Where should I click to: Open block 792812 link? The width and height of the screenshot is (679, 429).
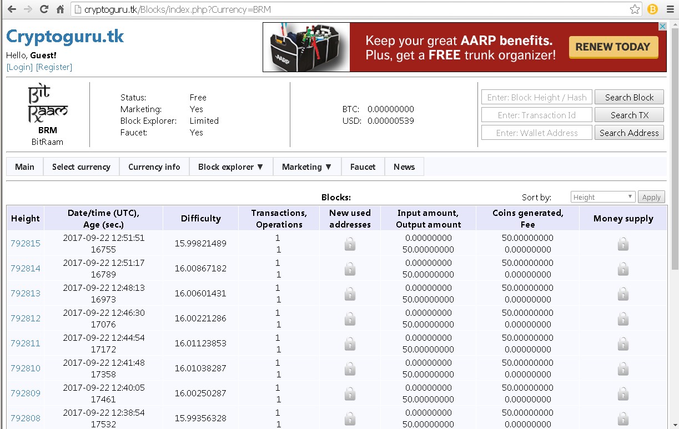click(26, 318)
